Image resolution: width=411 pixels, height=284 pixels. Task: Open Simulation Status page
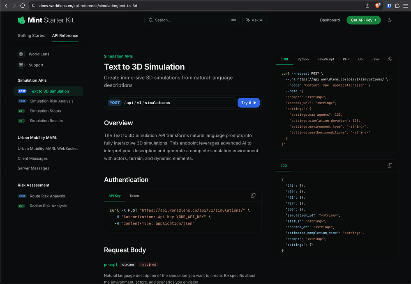pos(45,111)
